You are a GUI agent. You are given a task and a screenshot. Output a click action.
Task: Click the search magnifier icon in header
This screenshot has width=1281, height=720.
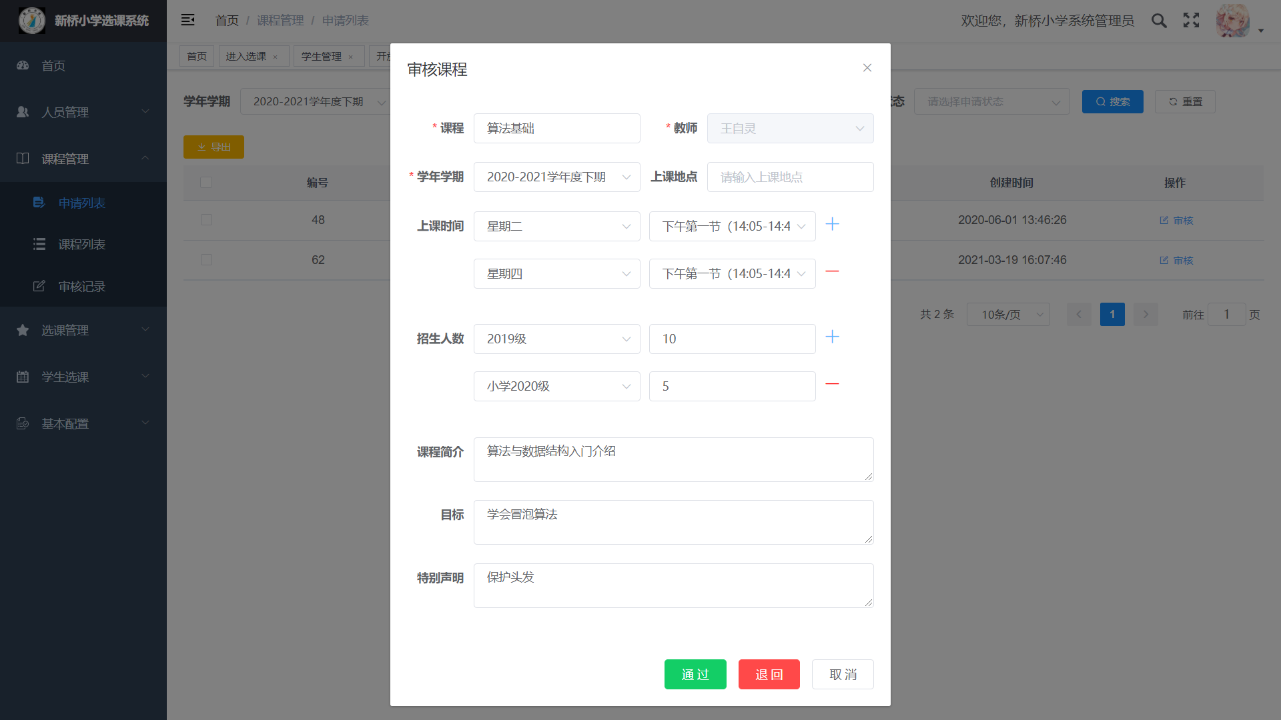(1159, 21)
